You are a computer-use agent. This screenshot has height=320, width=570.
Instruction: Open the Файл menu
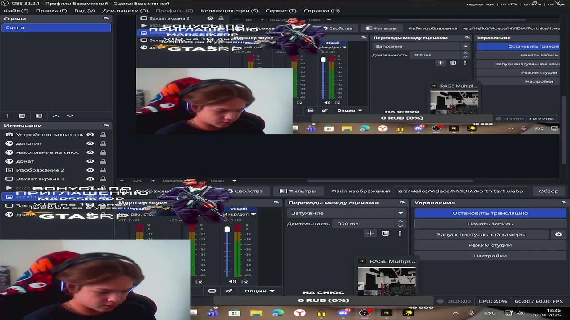click(x=16, y=11)
